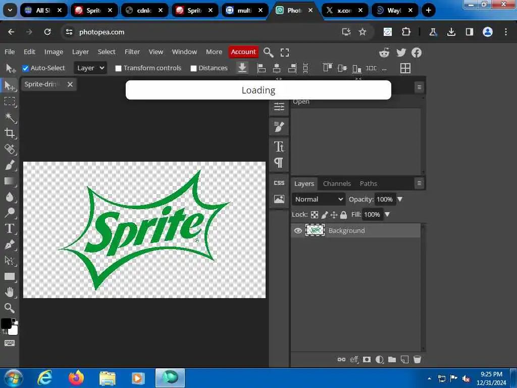Toggle lock position icon
The image size is (517, 388).
click(334, 215)
